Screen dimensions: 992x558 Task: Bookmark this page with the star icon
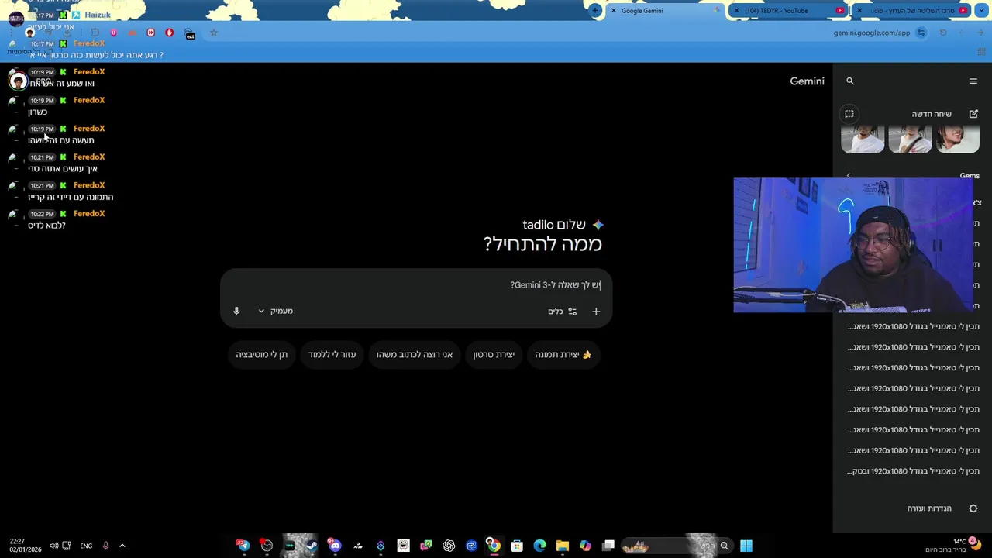coord(214,33)
